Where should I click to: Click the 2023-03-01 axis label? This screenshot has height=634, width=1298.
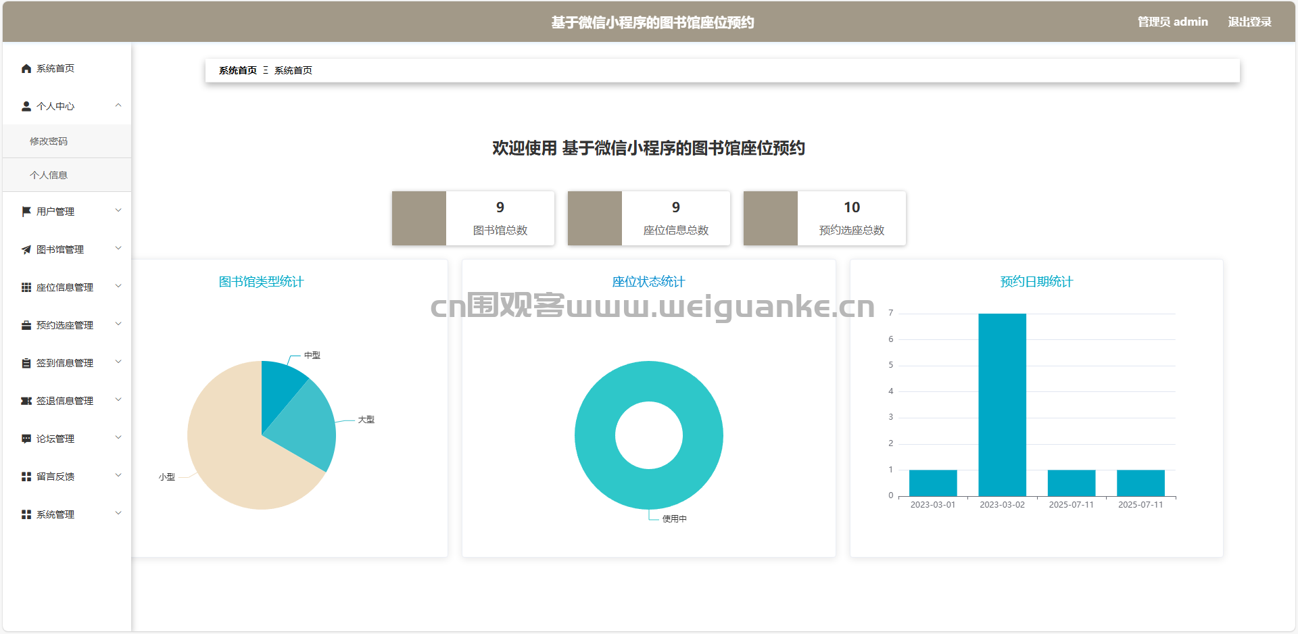point(933,505)
